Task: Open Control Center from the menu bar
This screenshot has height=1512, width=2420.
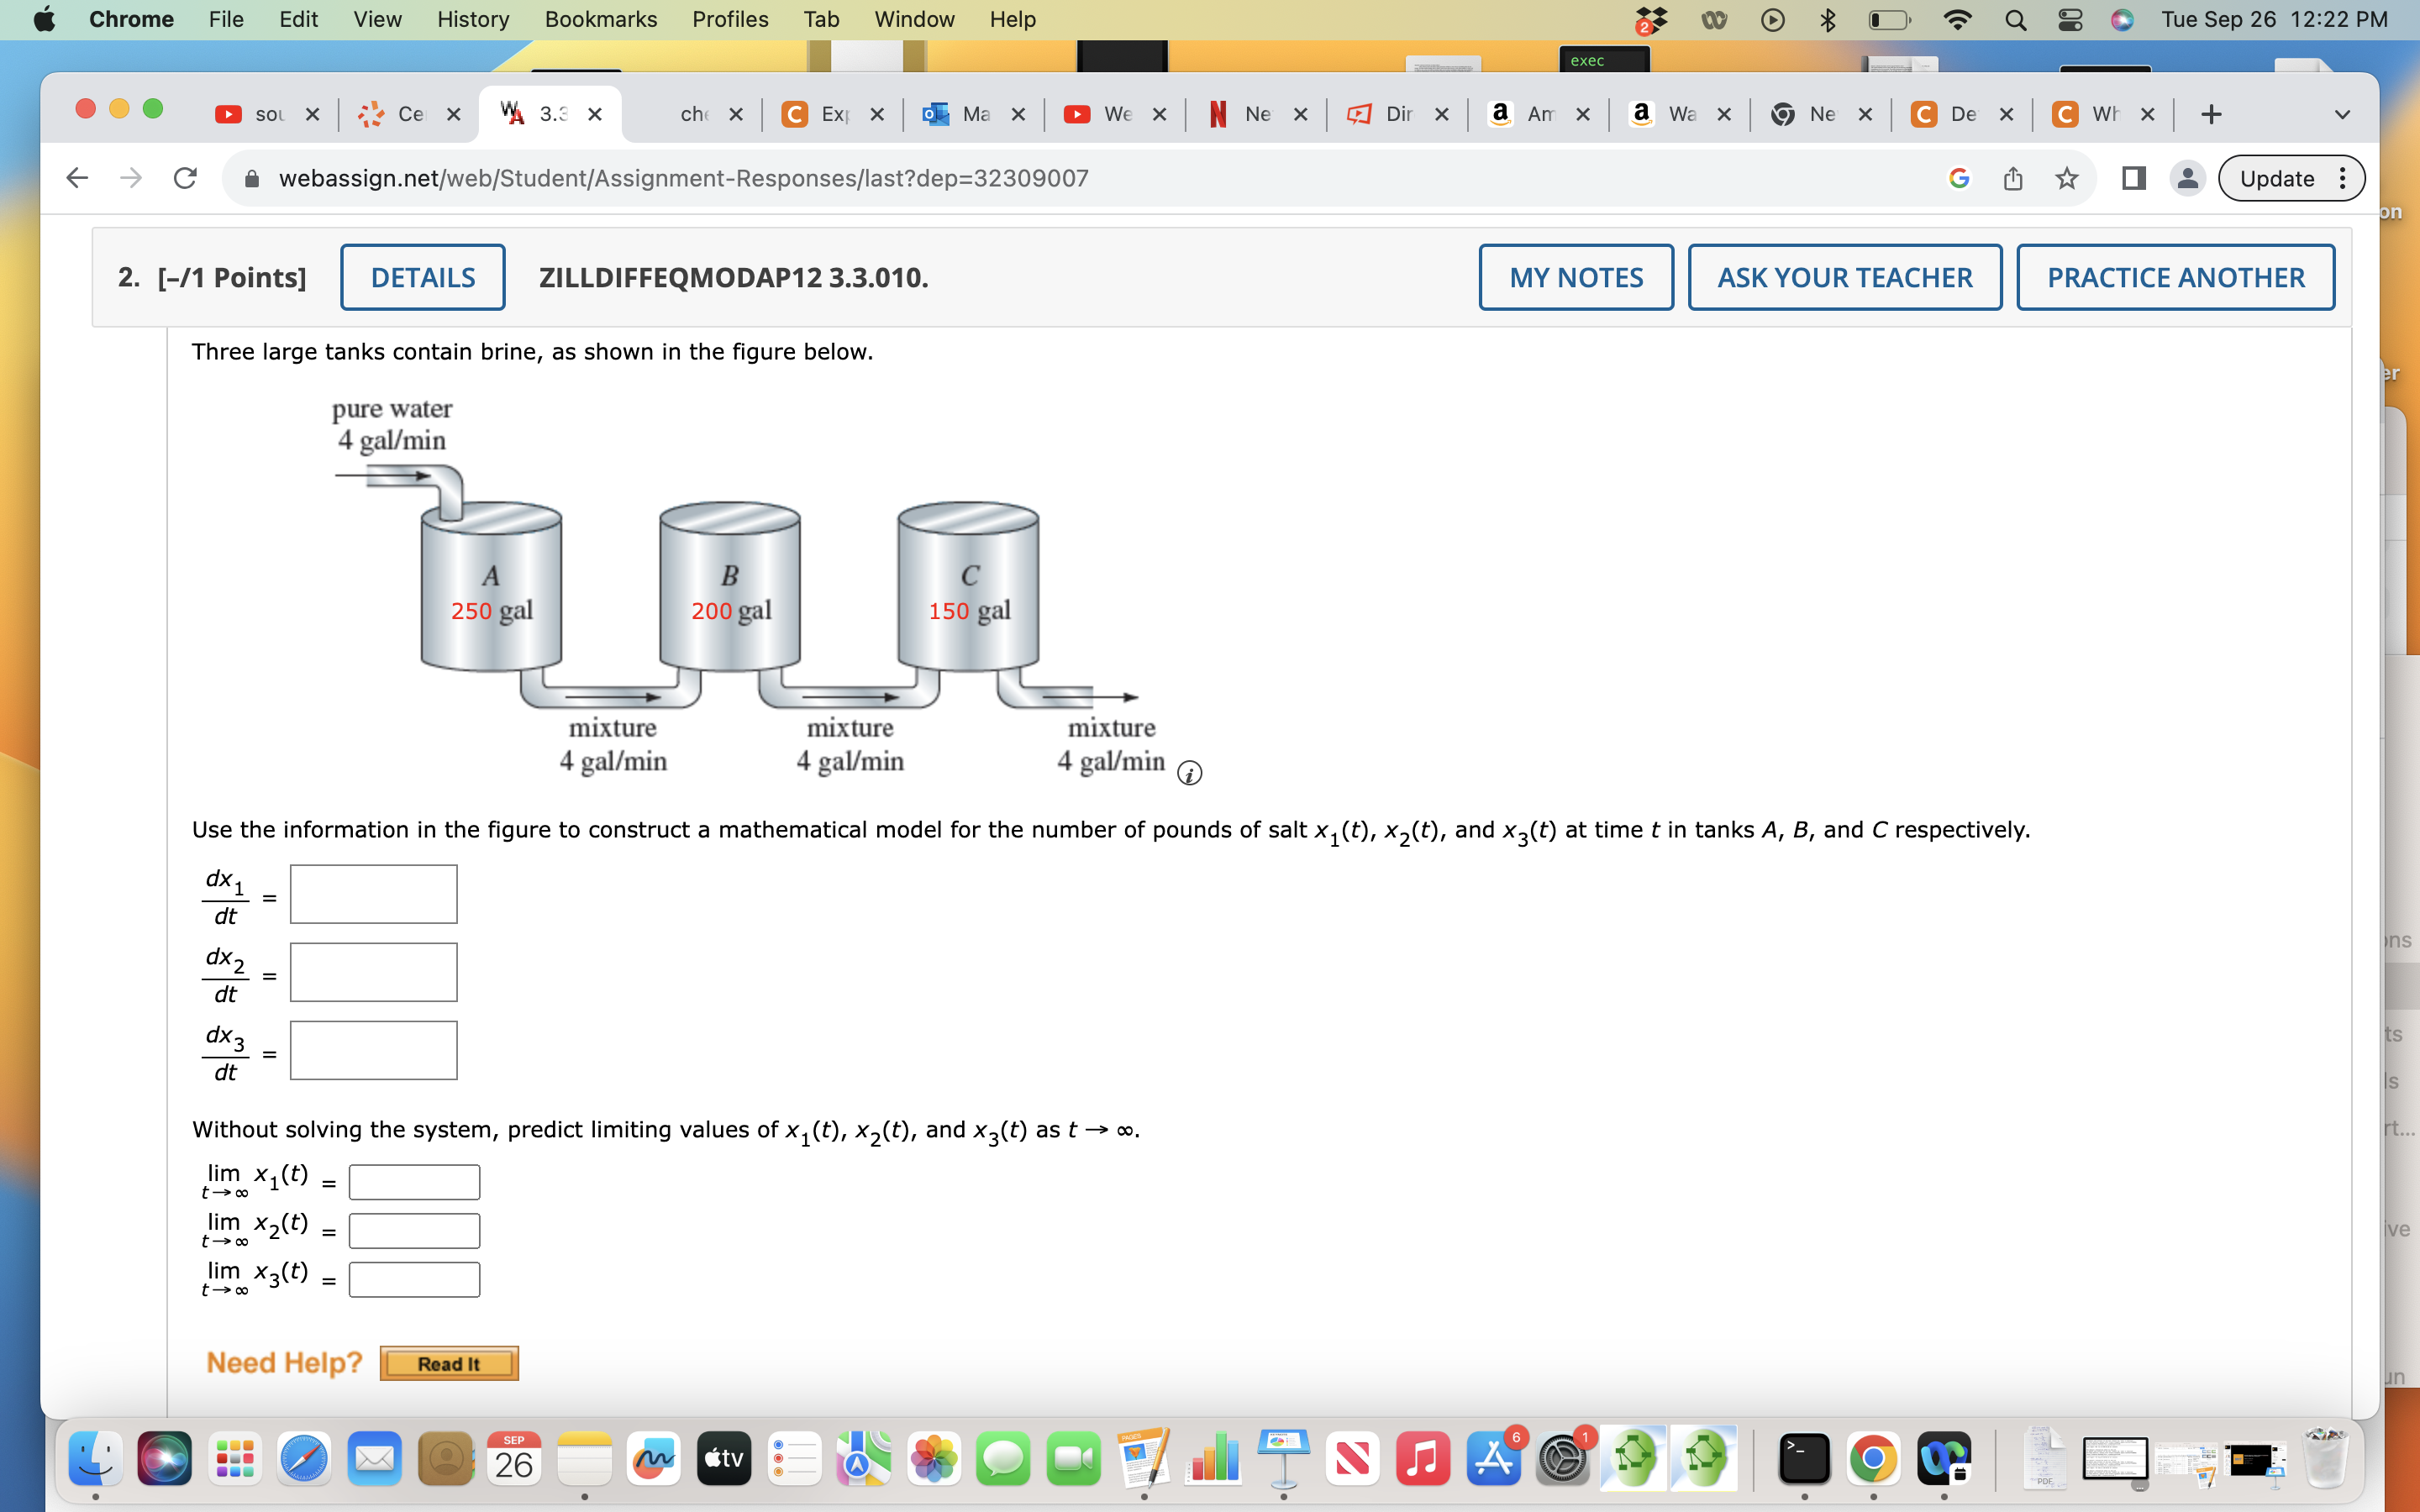Action: tap(2070, 19)
